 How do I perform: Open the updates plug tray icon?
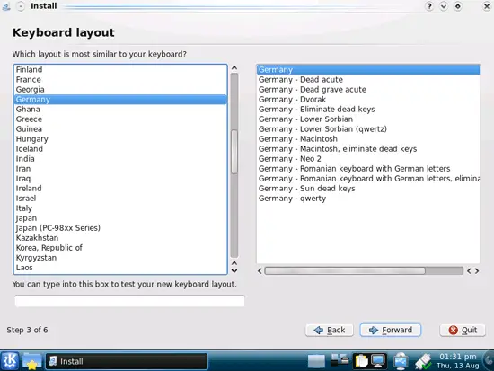pos(423,361)
